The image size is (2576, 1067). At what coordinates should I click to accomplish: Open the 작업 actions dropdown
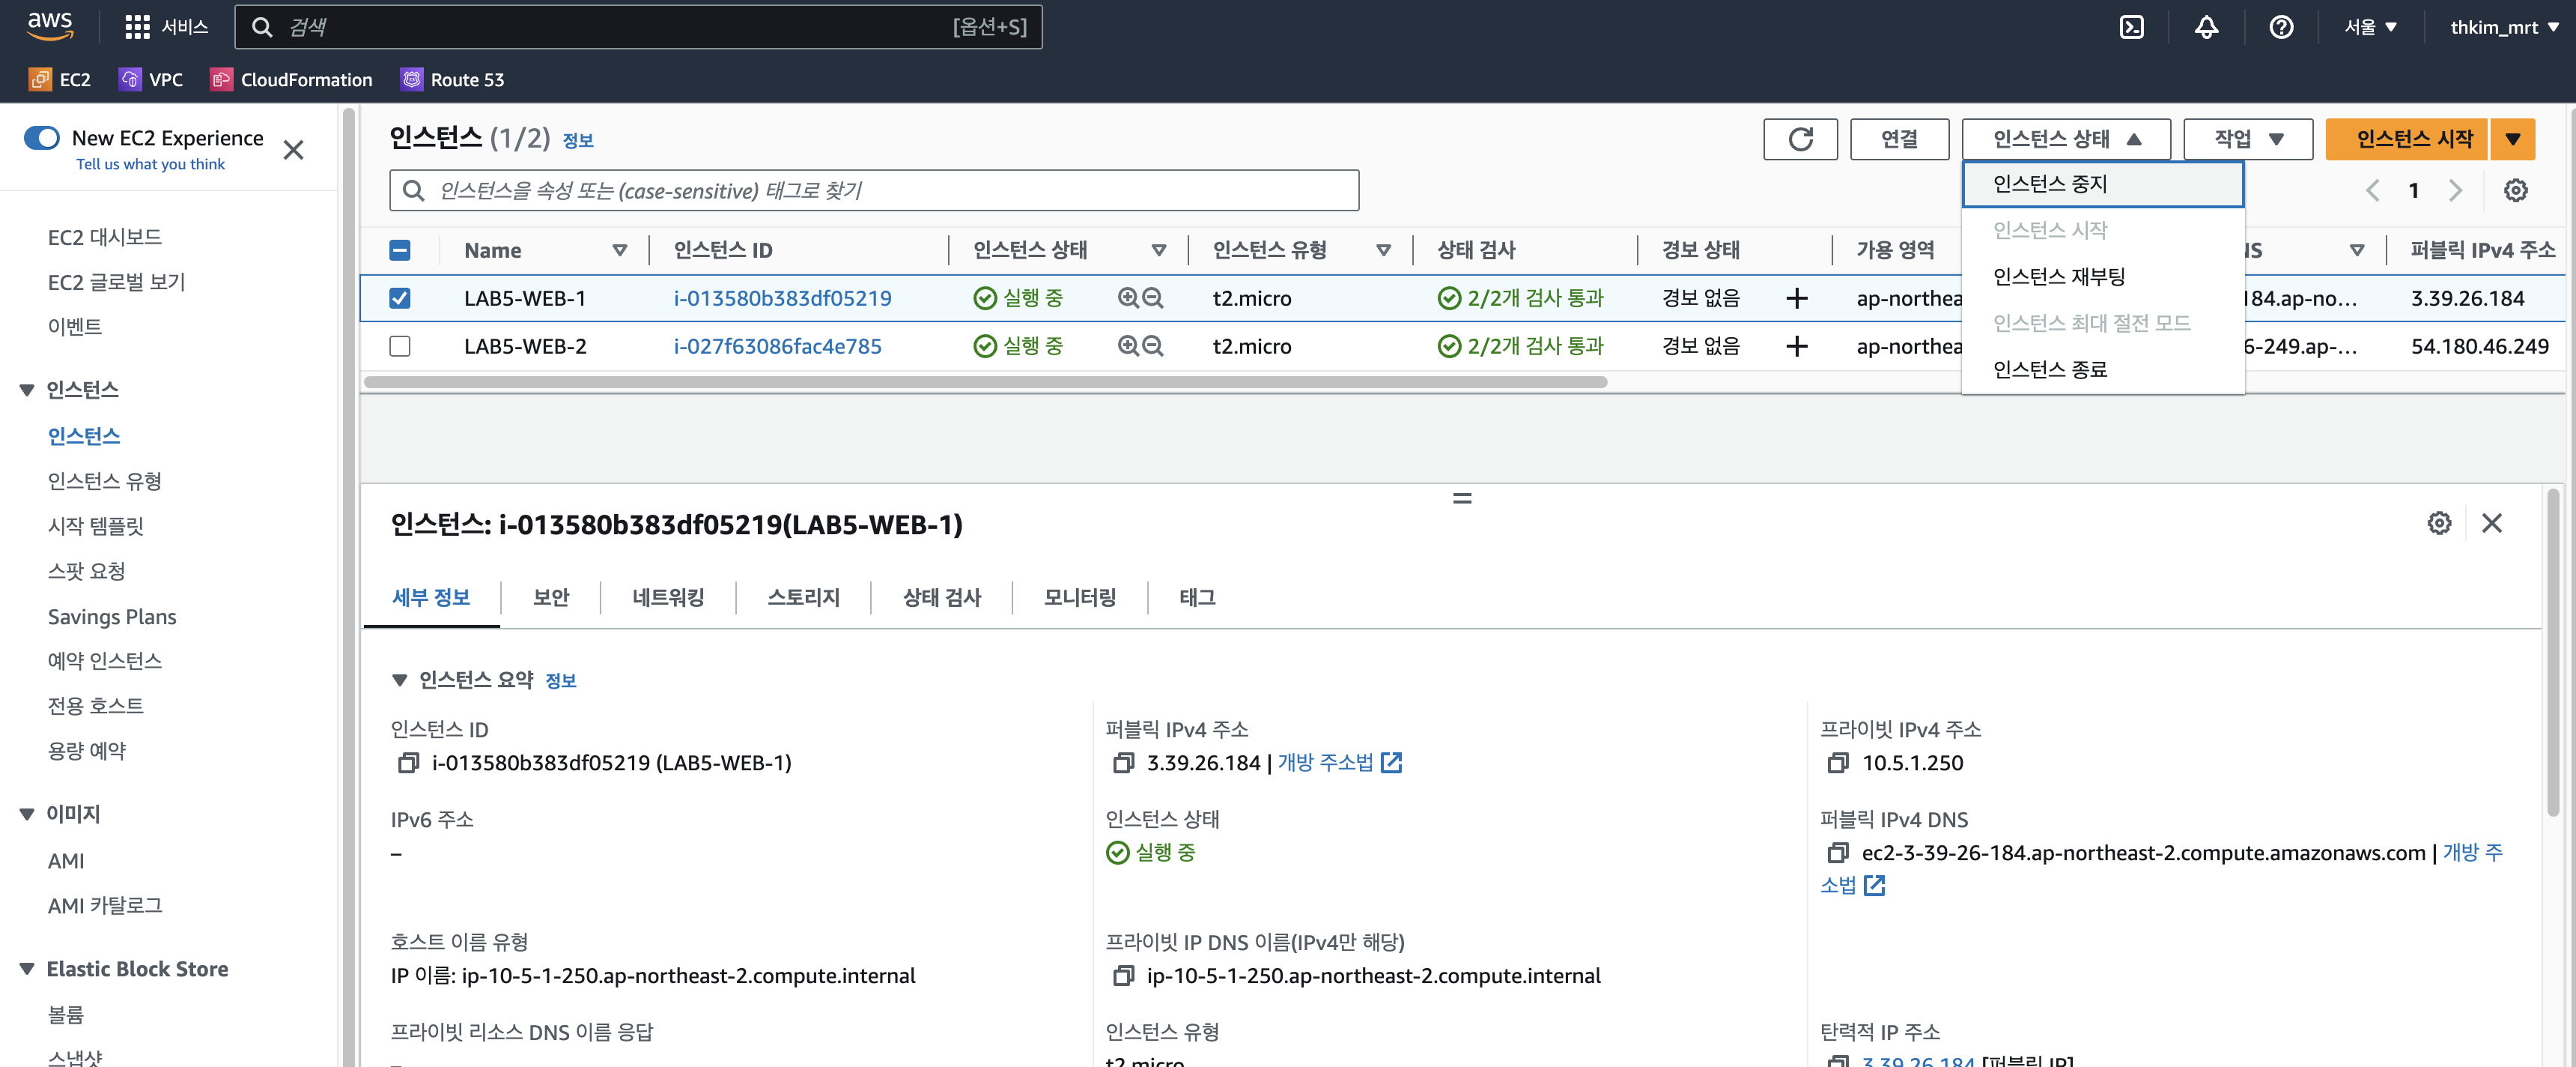[2247, 139]
